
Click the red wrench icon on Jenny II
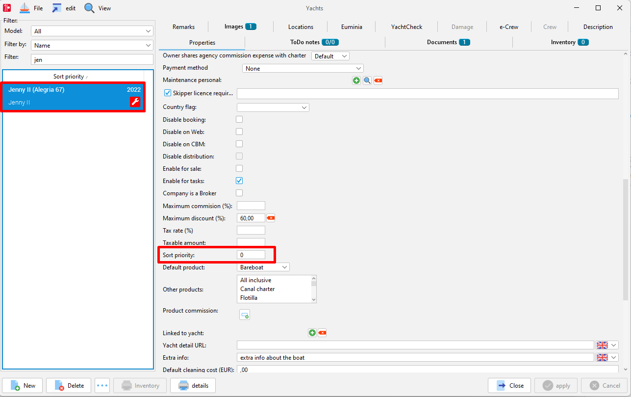(x=135, y=102)
